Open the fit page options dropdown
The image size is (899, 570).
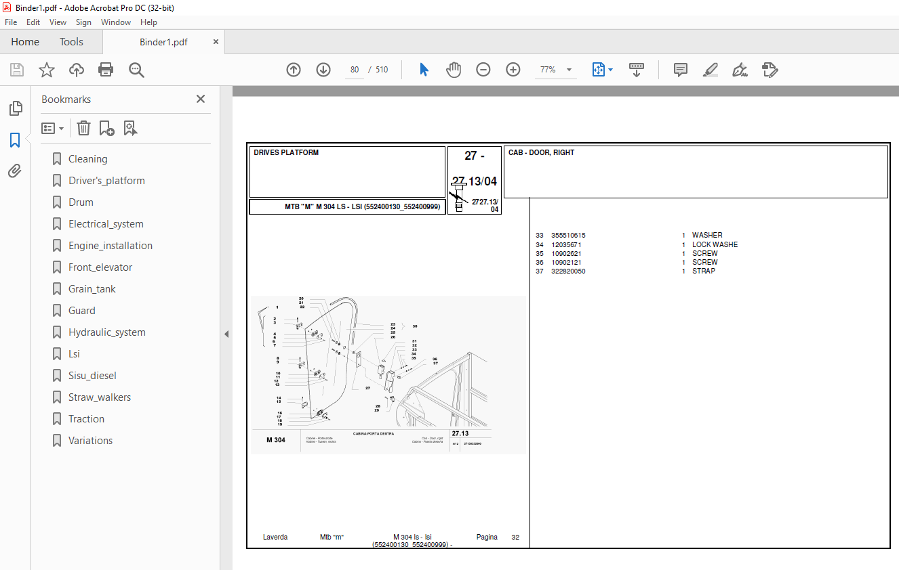603,70
